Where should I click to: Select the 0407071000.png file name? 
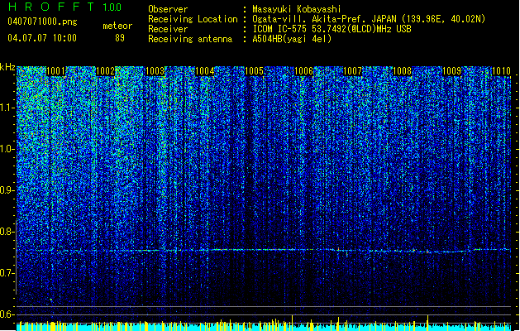(42, 22)
